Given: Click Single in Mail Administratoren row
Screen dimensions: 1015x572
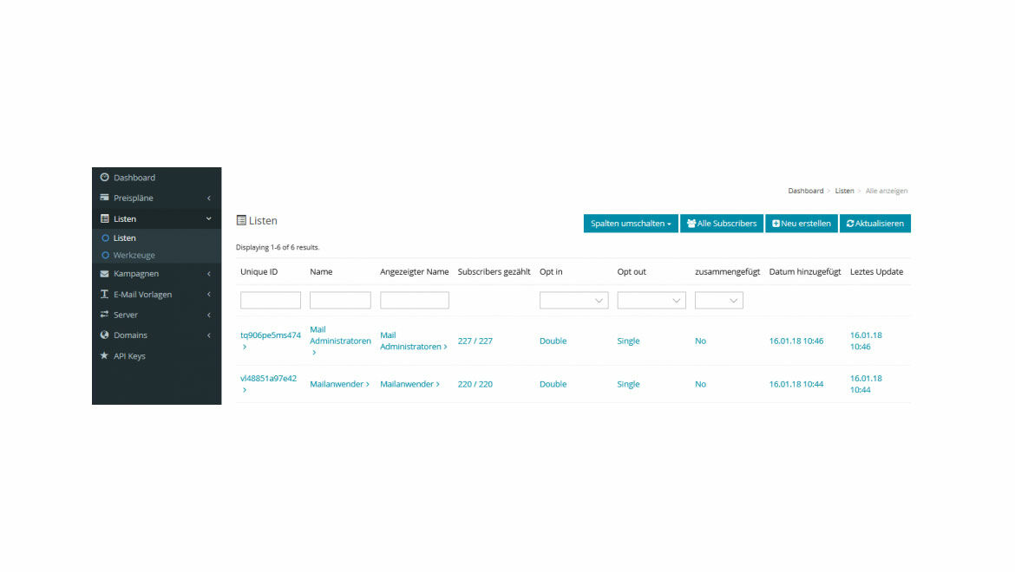Looking at the screenshot, I should point(628,341).
